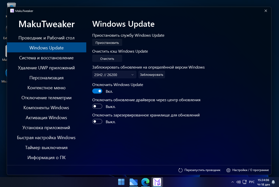Click the MakuTweaker title bar logo icon
This screenshot has width=279, height=187.
(x=12, y=11)
